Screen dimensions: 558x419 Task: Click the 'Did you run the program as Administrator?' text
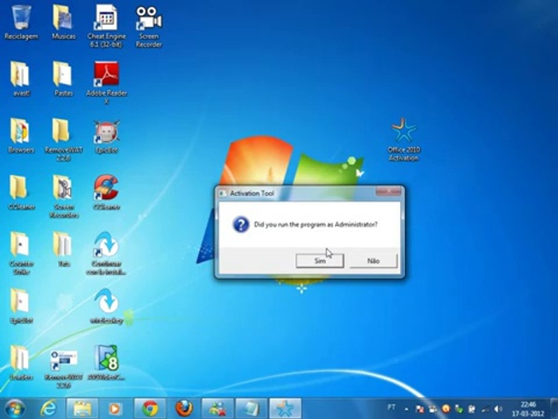(316, 225)
